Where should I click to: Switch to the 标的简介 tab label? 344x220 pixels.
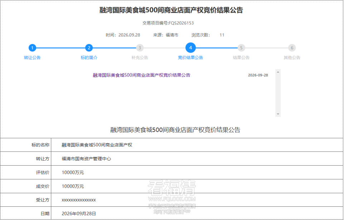(89, 58)
